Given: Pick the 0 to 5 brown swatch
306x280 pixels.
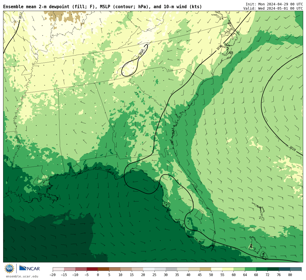Looking at the screenshot, I should (104, 269).
